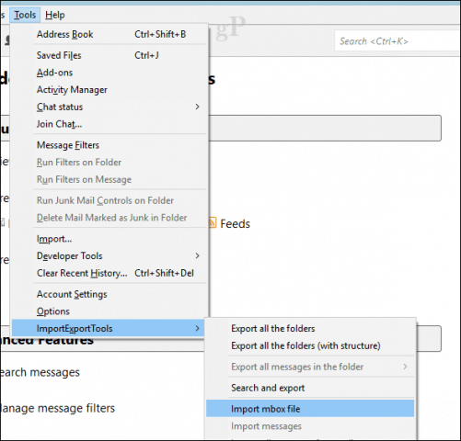Image resolution: width=461 pixels, height=441 pixels.
Task: Focus the Search Ctrl+K field
Action: pos(398,41)
